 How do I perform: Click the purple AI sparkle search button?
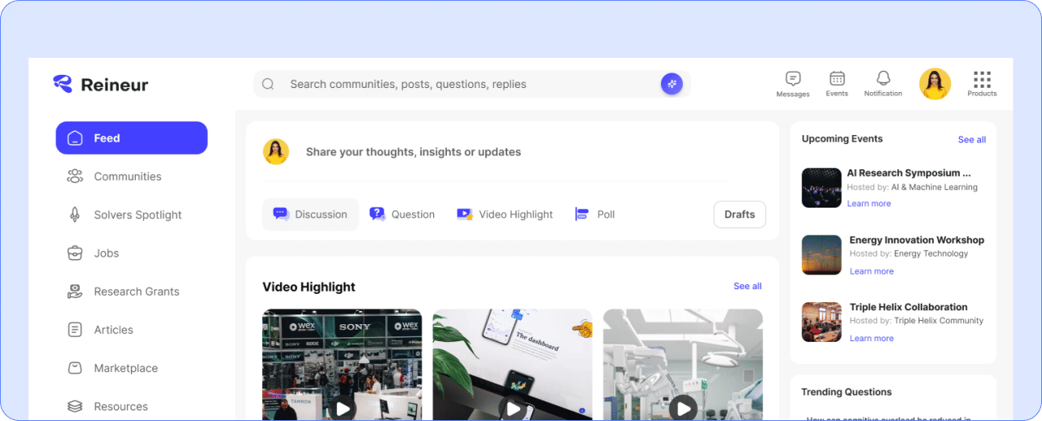point(672,83)
